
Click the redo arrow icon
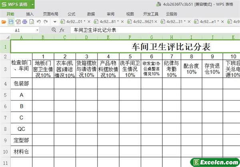pyautogui.click(x=46, y=22)
